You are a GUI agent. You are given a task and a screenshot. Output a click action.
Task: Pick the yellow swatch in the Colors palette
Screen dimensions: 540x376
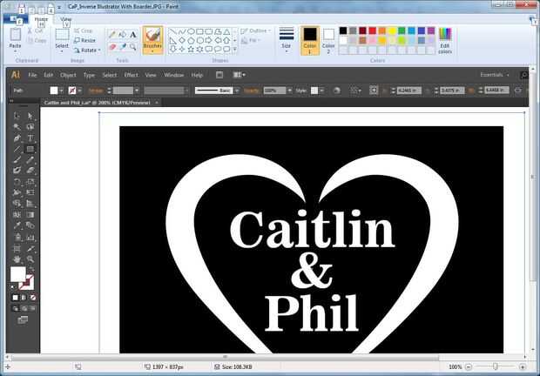pyautogui.click(x=392, y=31)
